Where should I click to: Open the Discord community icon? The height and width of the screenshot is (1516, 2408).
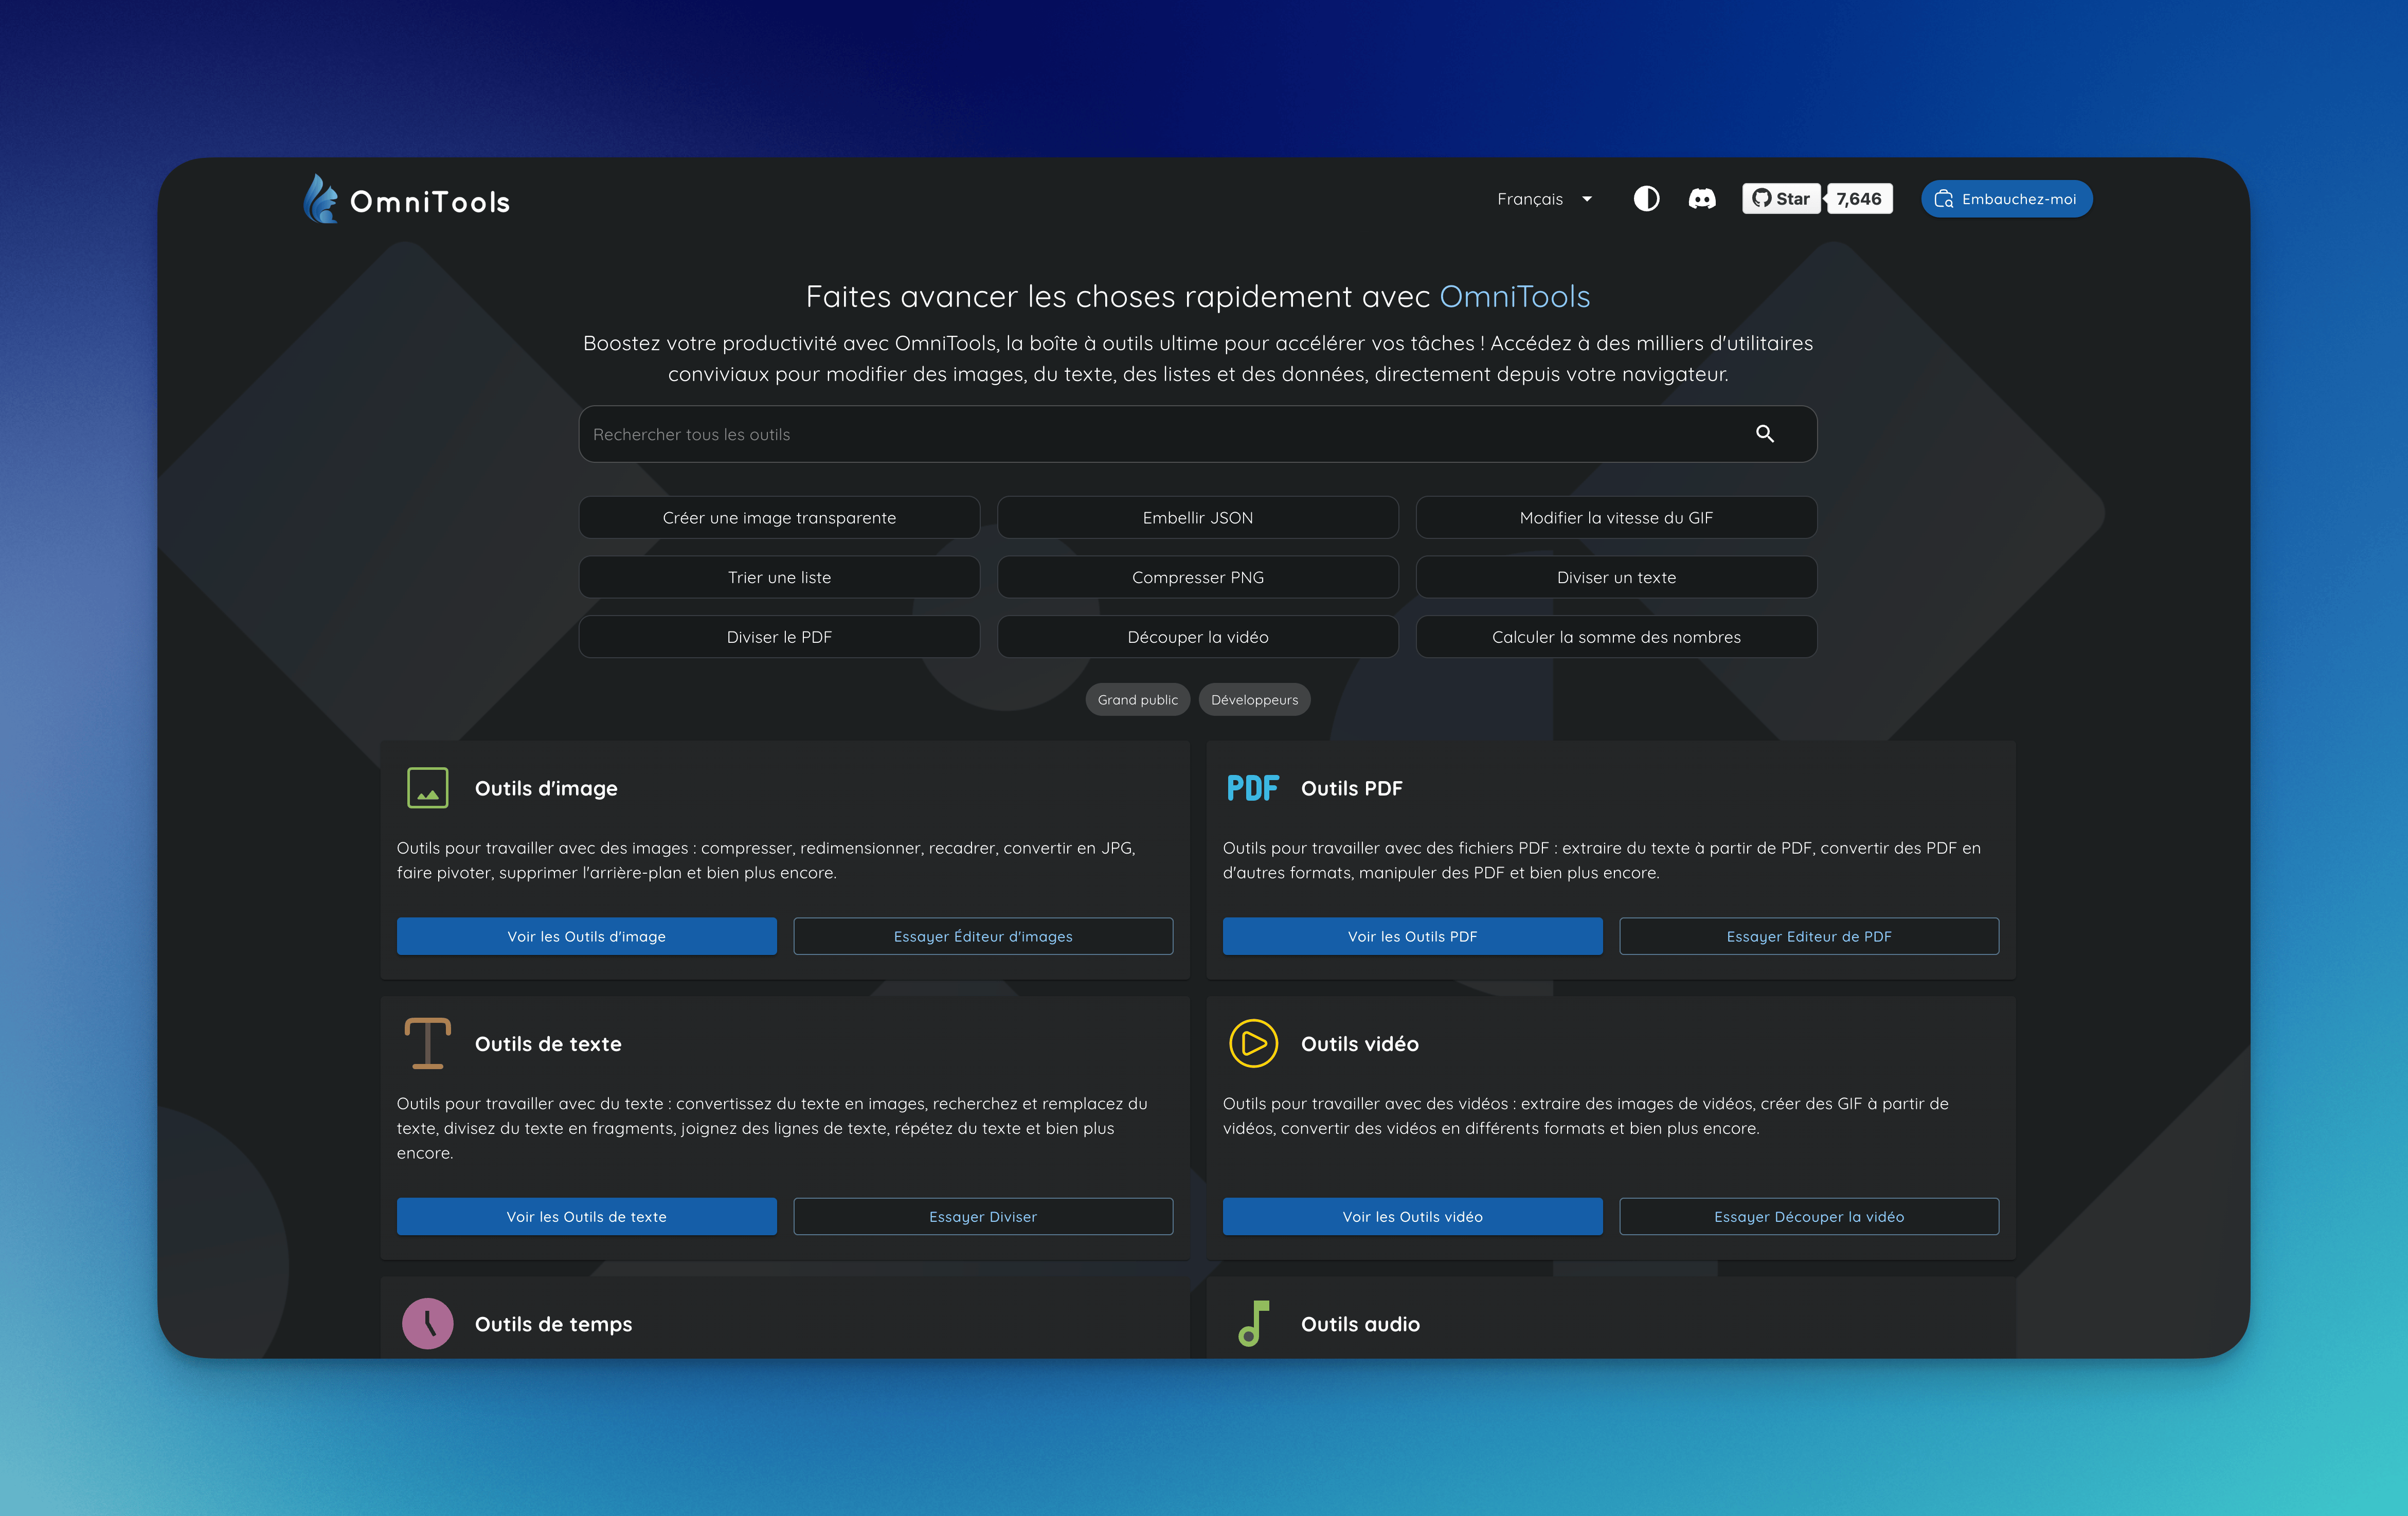pos(1702,199)
